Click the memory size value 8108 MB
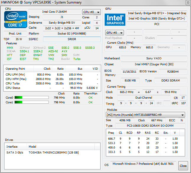The width and height of the screenshot is (191, 173). (x=130, y=80)
